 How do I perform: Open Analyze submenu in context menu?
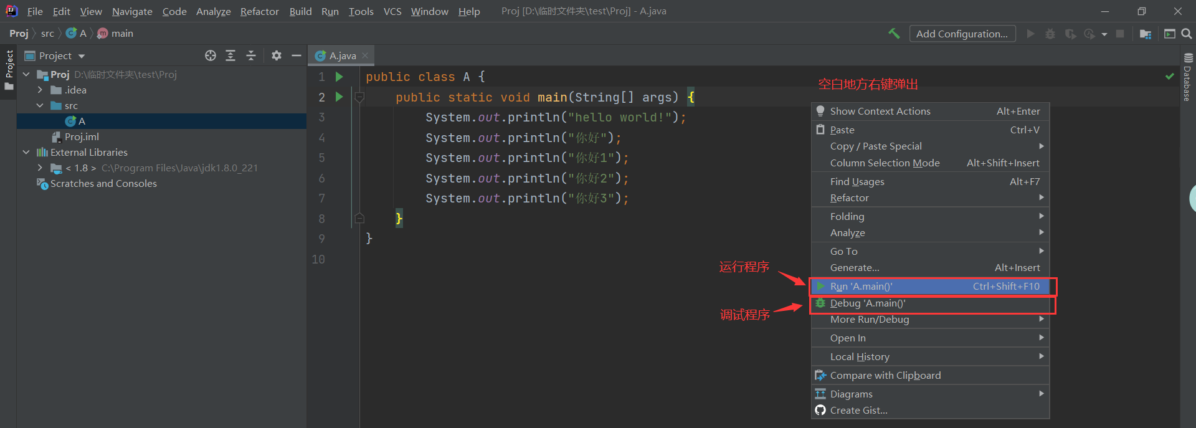coord(930,232)
